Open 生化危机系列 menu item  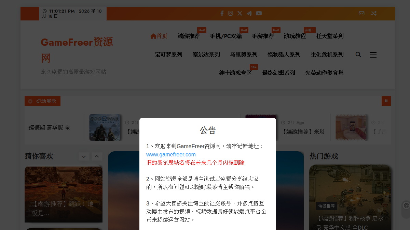point(327,55)
